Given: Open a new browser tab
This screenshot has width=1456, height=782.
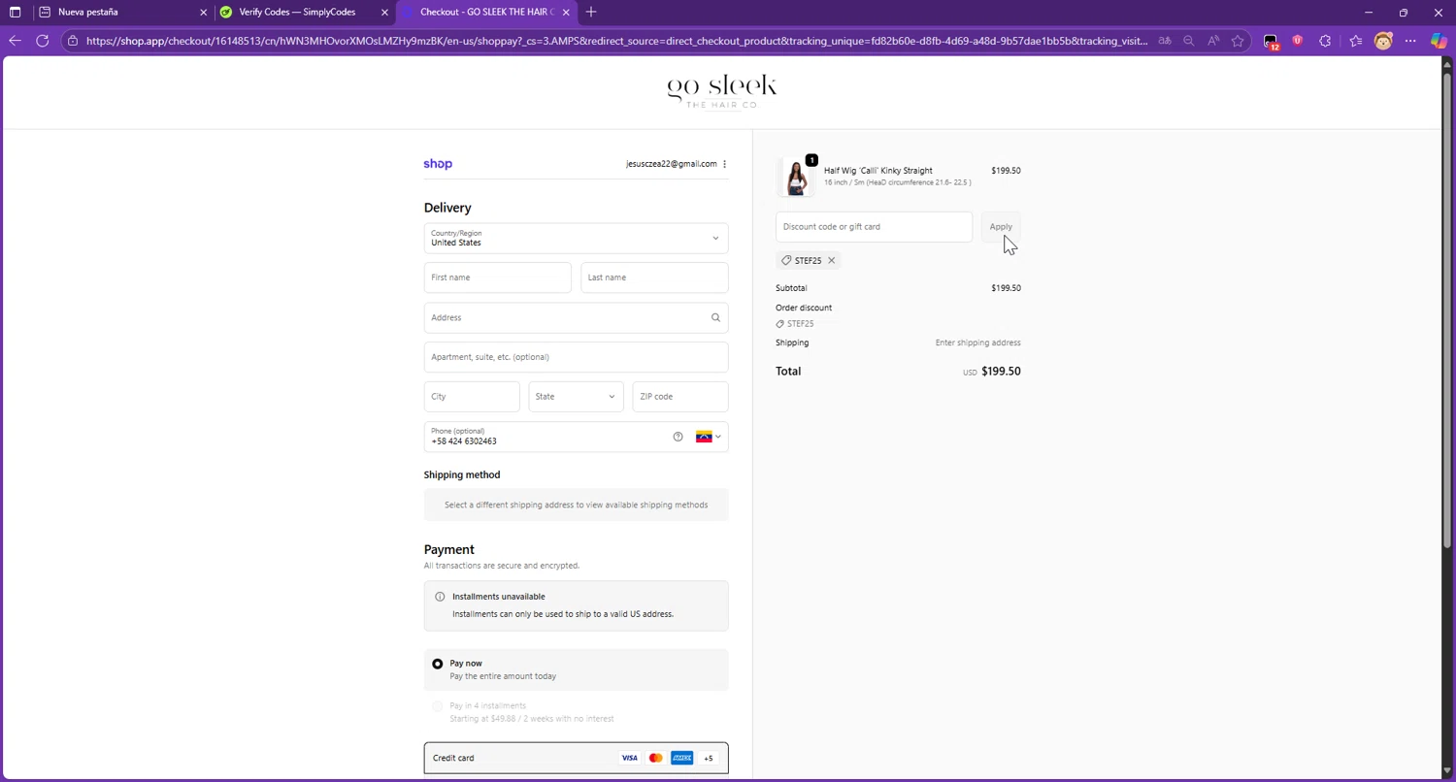Looking at the screenshot, I should (x=591, y=12).
